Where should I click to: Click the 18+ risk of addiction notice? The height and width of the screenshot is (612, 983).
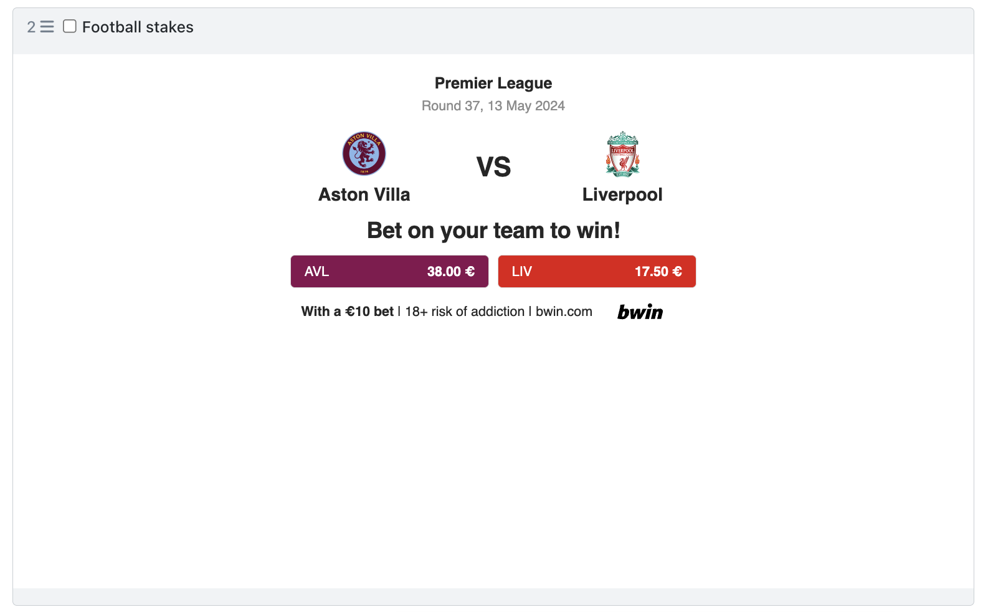pos(465,312)
